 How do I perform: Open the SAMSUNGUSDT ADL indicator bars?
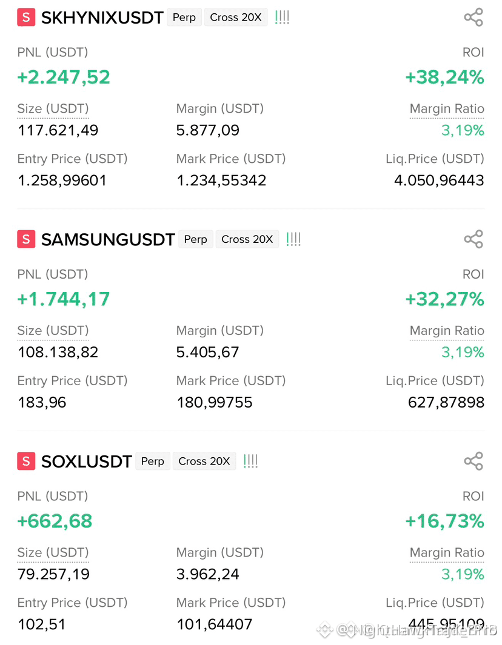(293, 239)
